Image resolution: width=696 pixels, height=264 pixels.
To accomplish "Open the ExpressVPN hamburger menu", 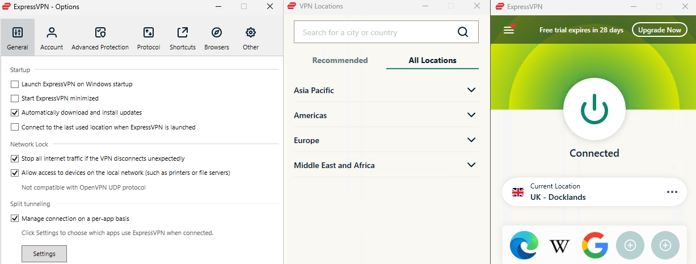I will coord(509,30).
